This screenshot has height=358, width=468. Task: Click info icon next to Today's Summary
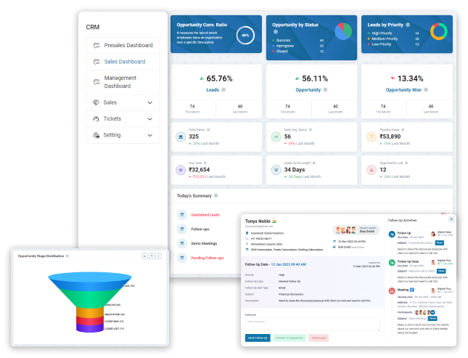(215, 196)
